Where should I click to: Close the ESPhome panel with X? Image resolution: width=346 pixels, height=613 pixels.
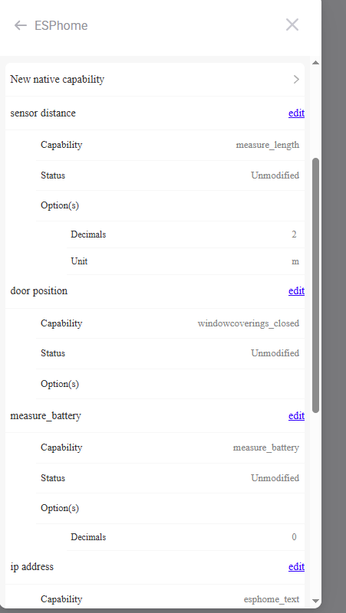[292, 25]
